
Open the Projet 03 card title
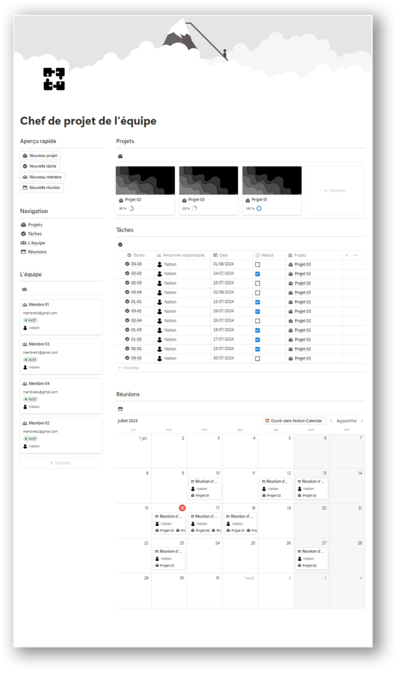(x=196, y=200)
